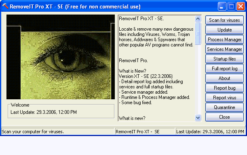Open the About dialog

coord(224,78)
